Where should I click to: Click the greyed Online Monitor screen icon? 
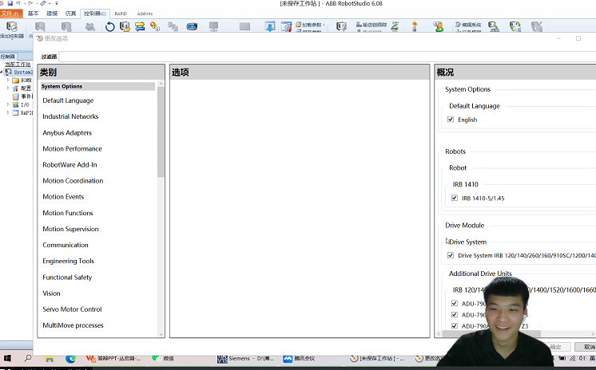click(213, 26)
